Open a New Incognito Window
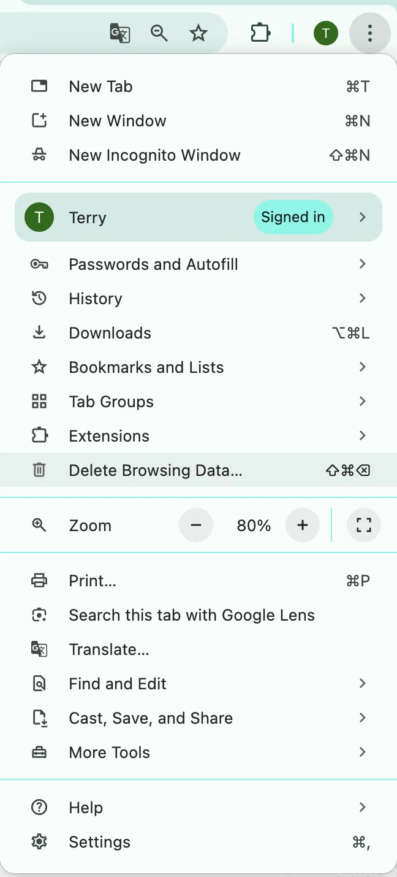Viewport: 397px width, 877px height. (154, 155)
